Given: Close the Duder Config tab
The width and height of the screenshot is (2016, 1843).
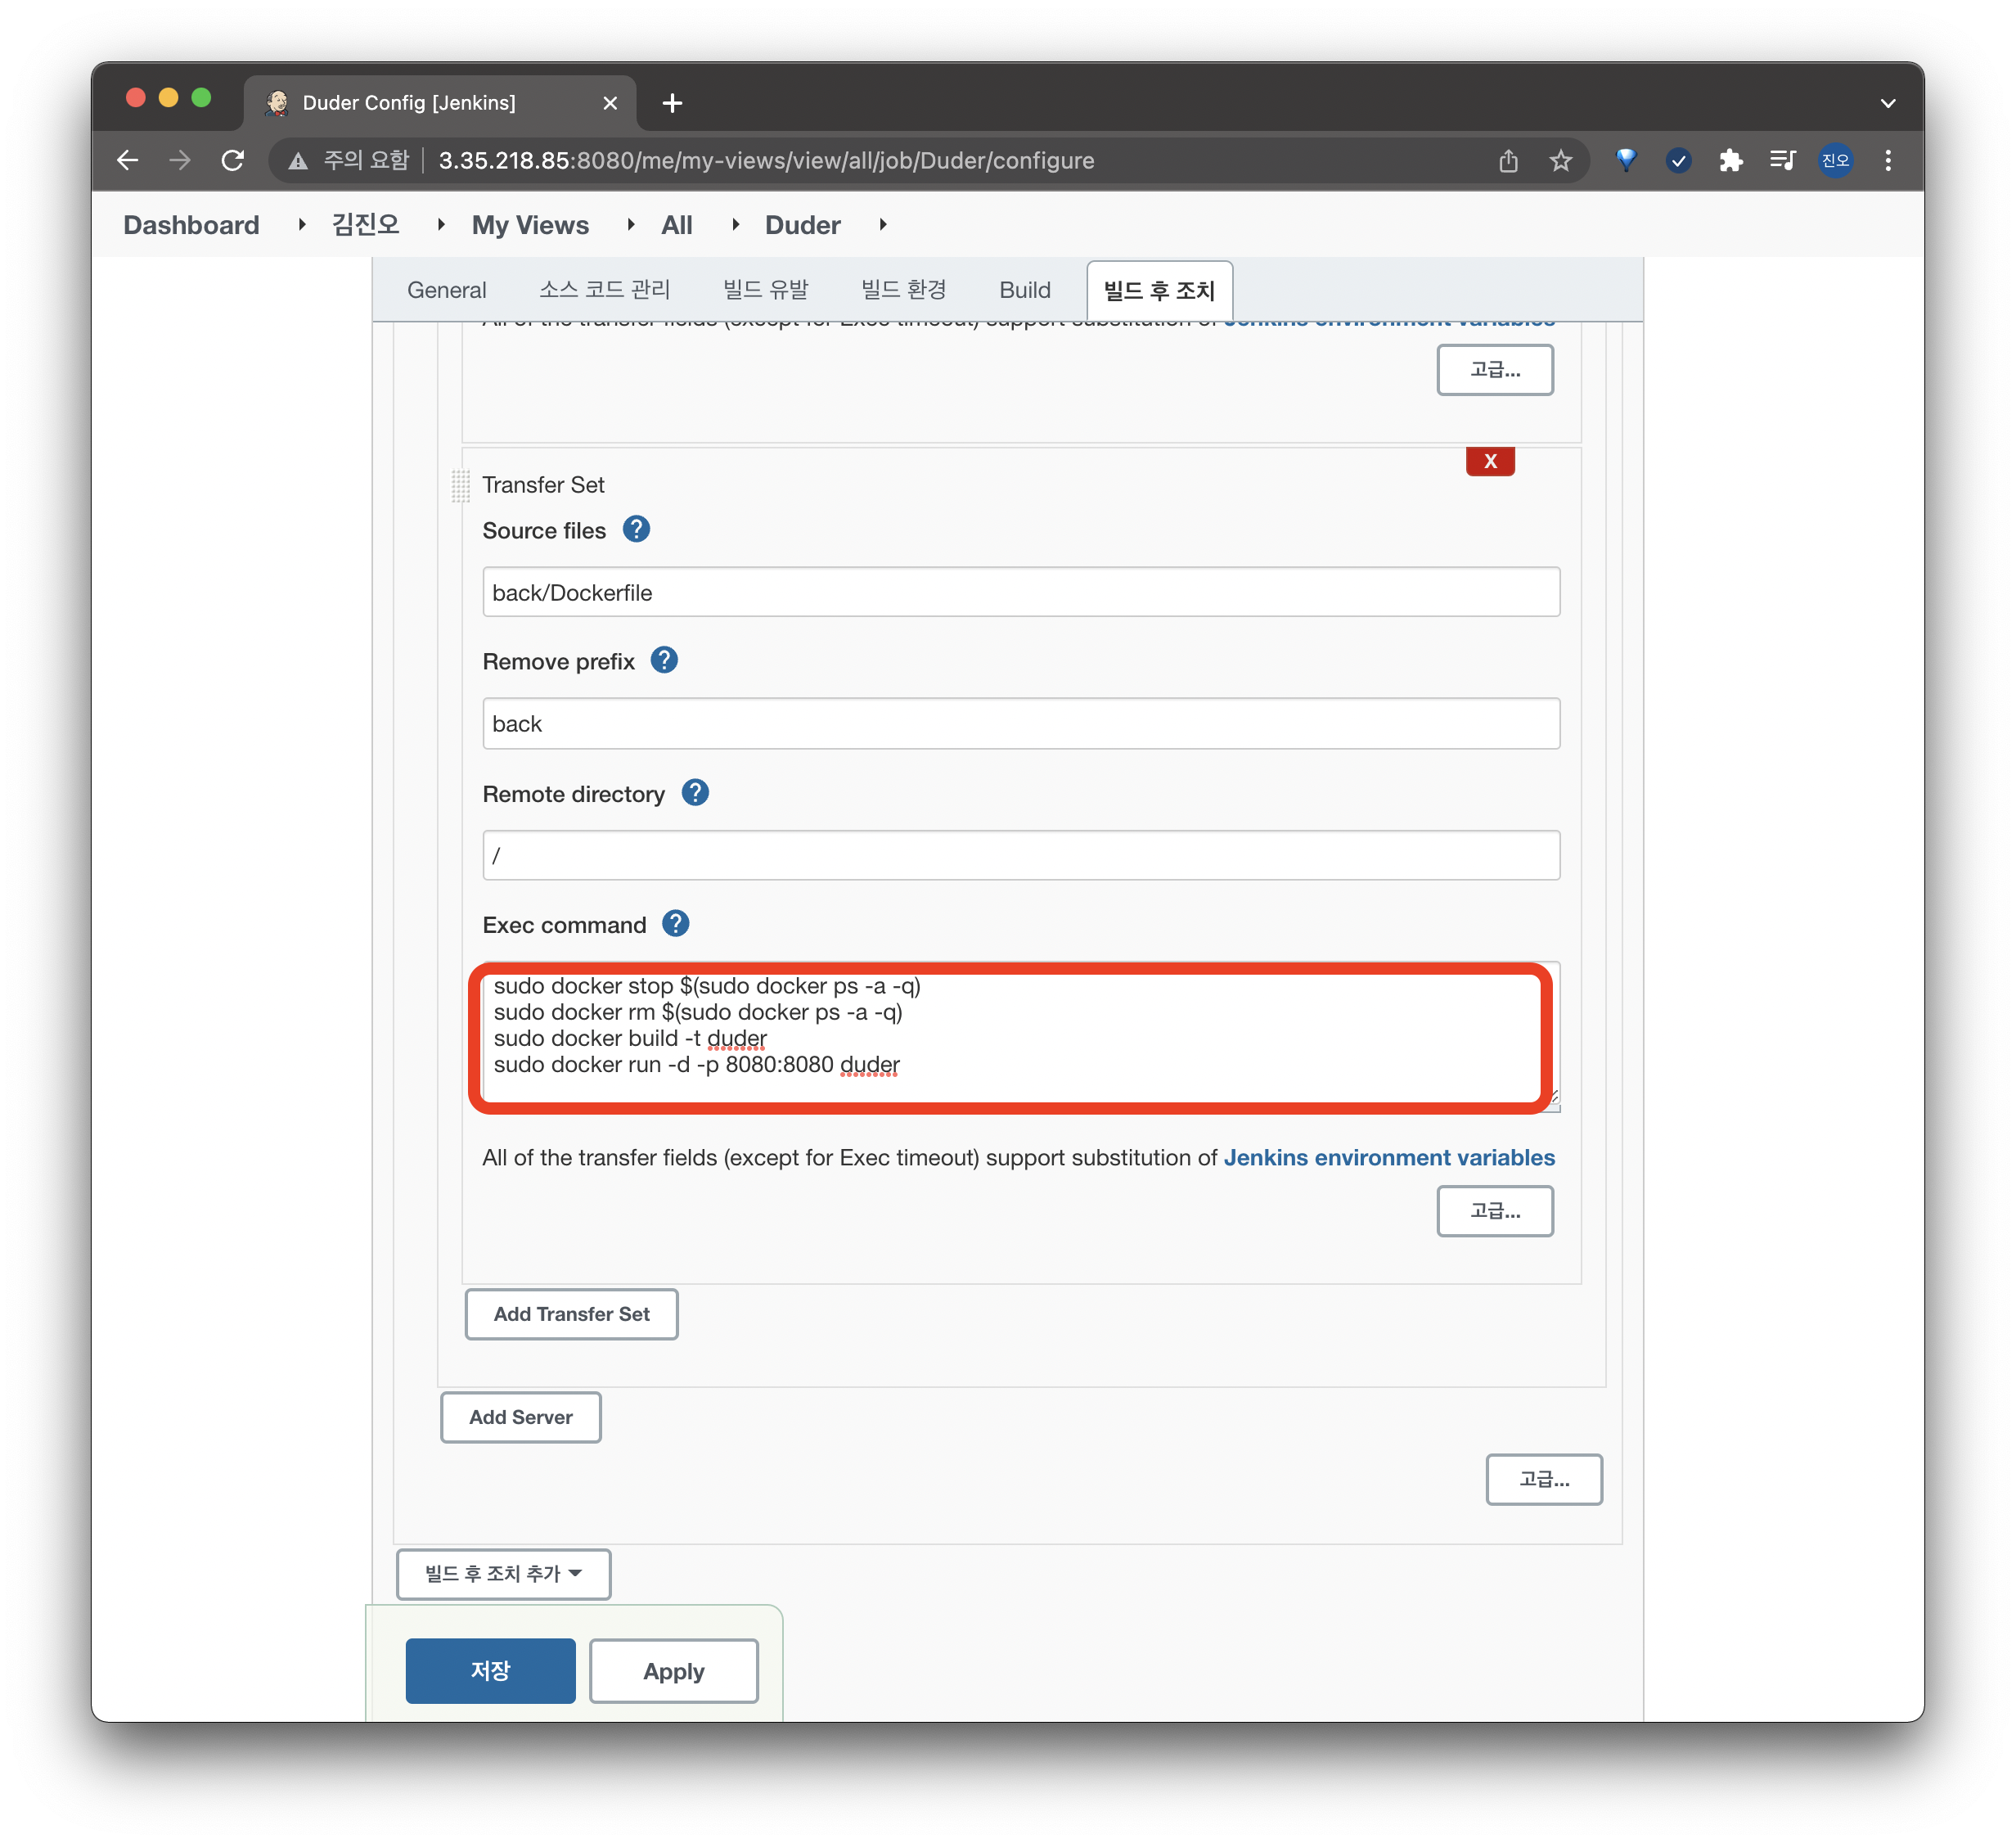Looking at the screenshot, I should [x=610, y=103].
